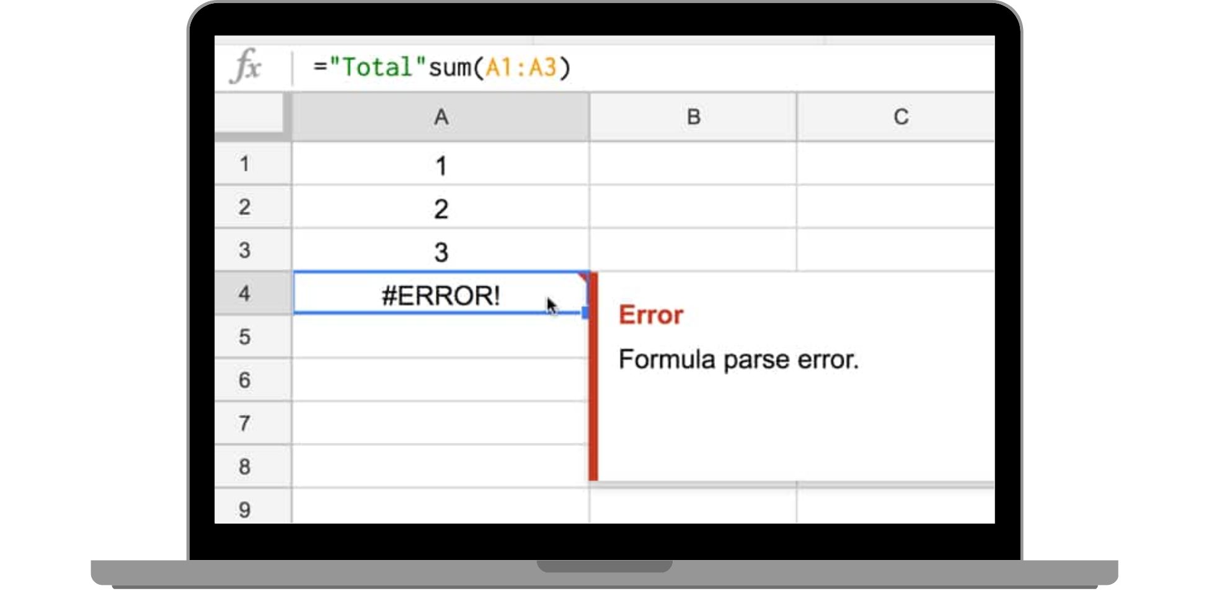Select empty cell A6
Screen dimensions: 1209x604
point(440,380)
